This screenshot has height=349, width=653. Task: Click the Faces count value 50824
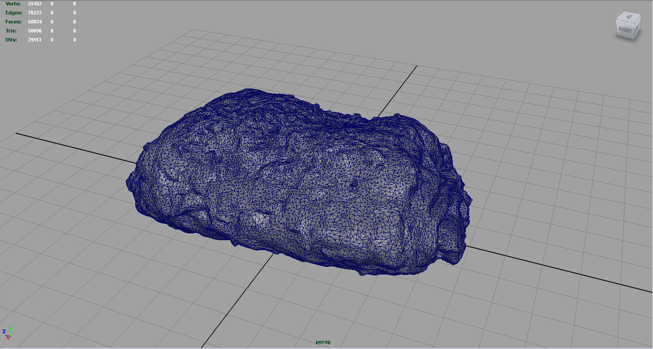tap(35, 22)
